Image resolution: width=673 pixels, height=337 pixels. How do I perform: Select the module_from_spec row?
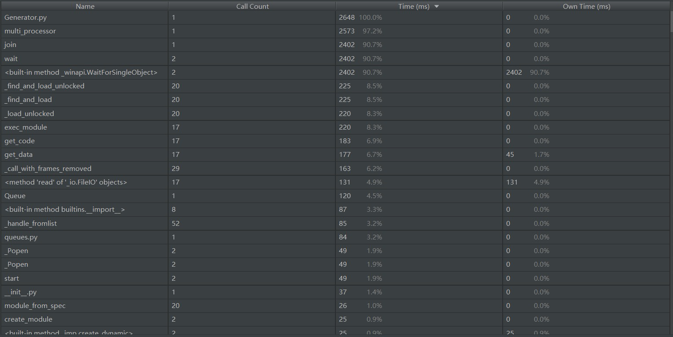(335, 306)
